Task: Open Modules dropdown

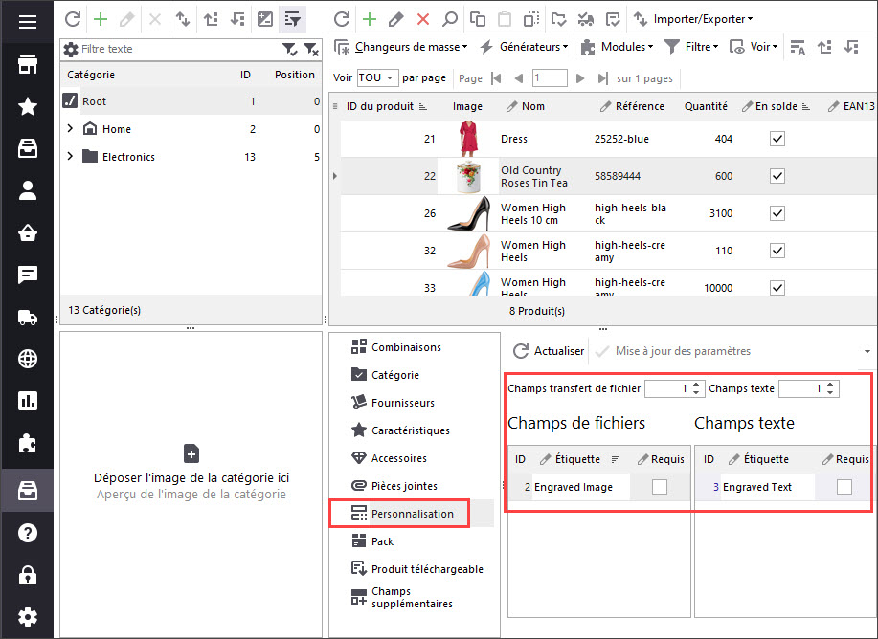Action: click(x=617, y=47)
